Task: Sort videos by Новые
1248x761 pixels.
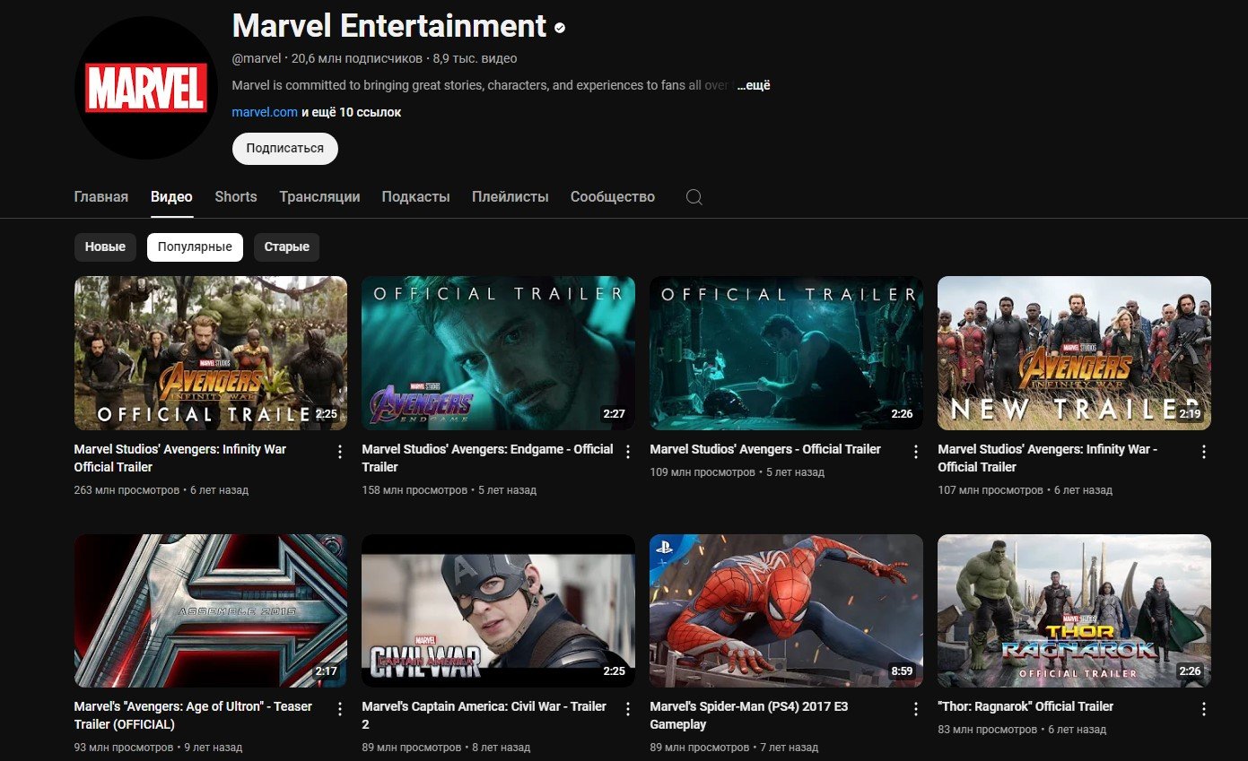Action: 105,246
